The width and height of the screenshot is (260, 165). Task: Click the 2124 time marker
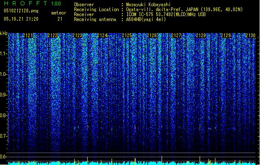(102, 35)
